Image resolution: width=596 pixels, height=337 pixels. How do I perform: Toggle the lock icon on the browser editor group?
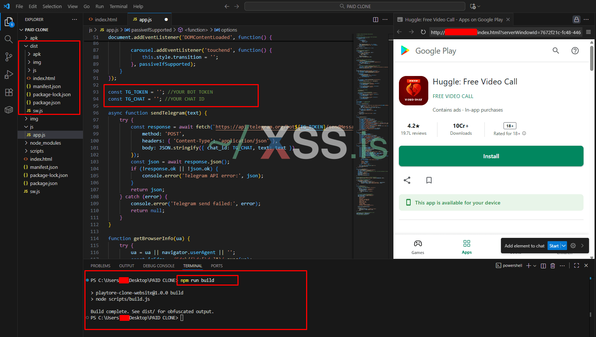click(577, 19)
